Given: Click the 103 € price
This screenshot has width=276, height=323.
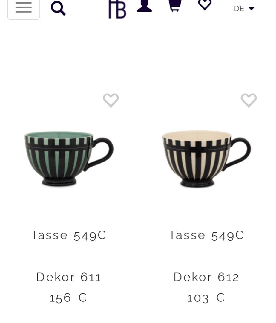Looking at the screenshot, I should [206, 298].
